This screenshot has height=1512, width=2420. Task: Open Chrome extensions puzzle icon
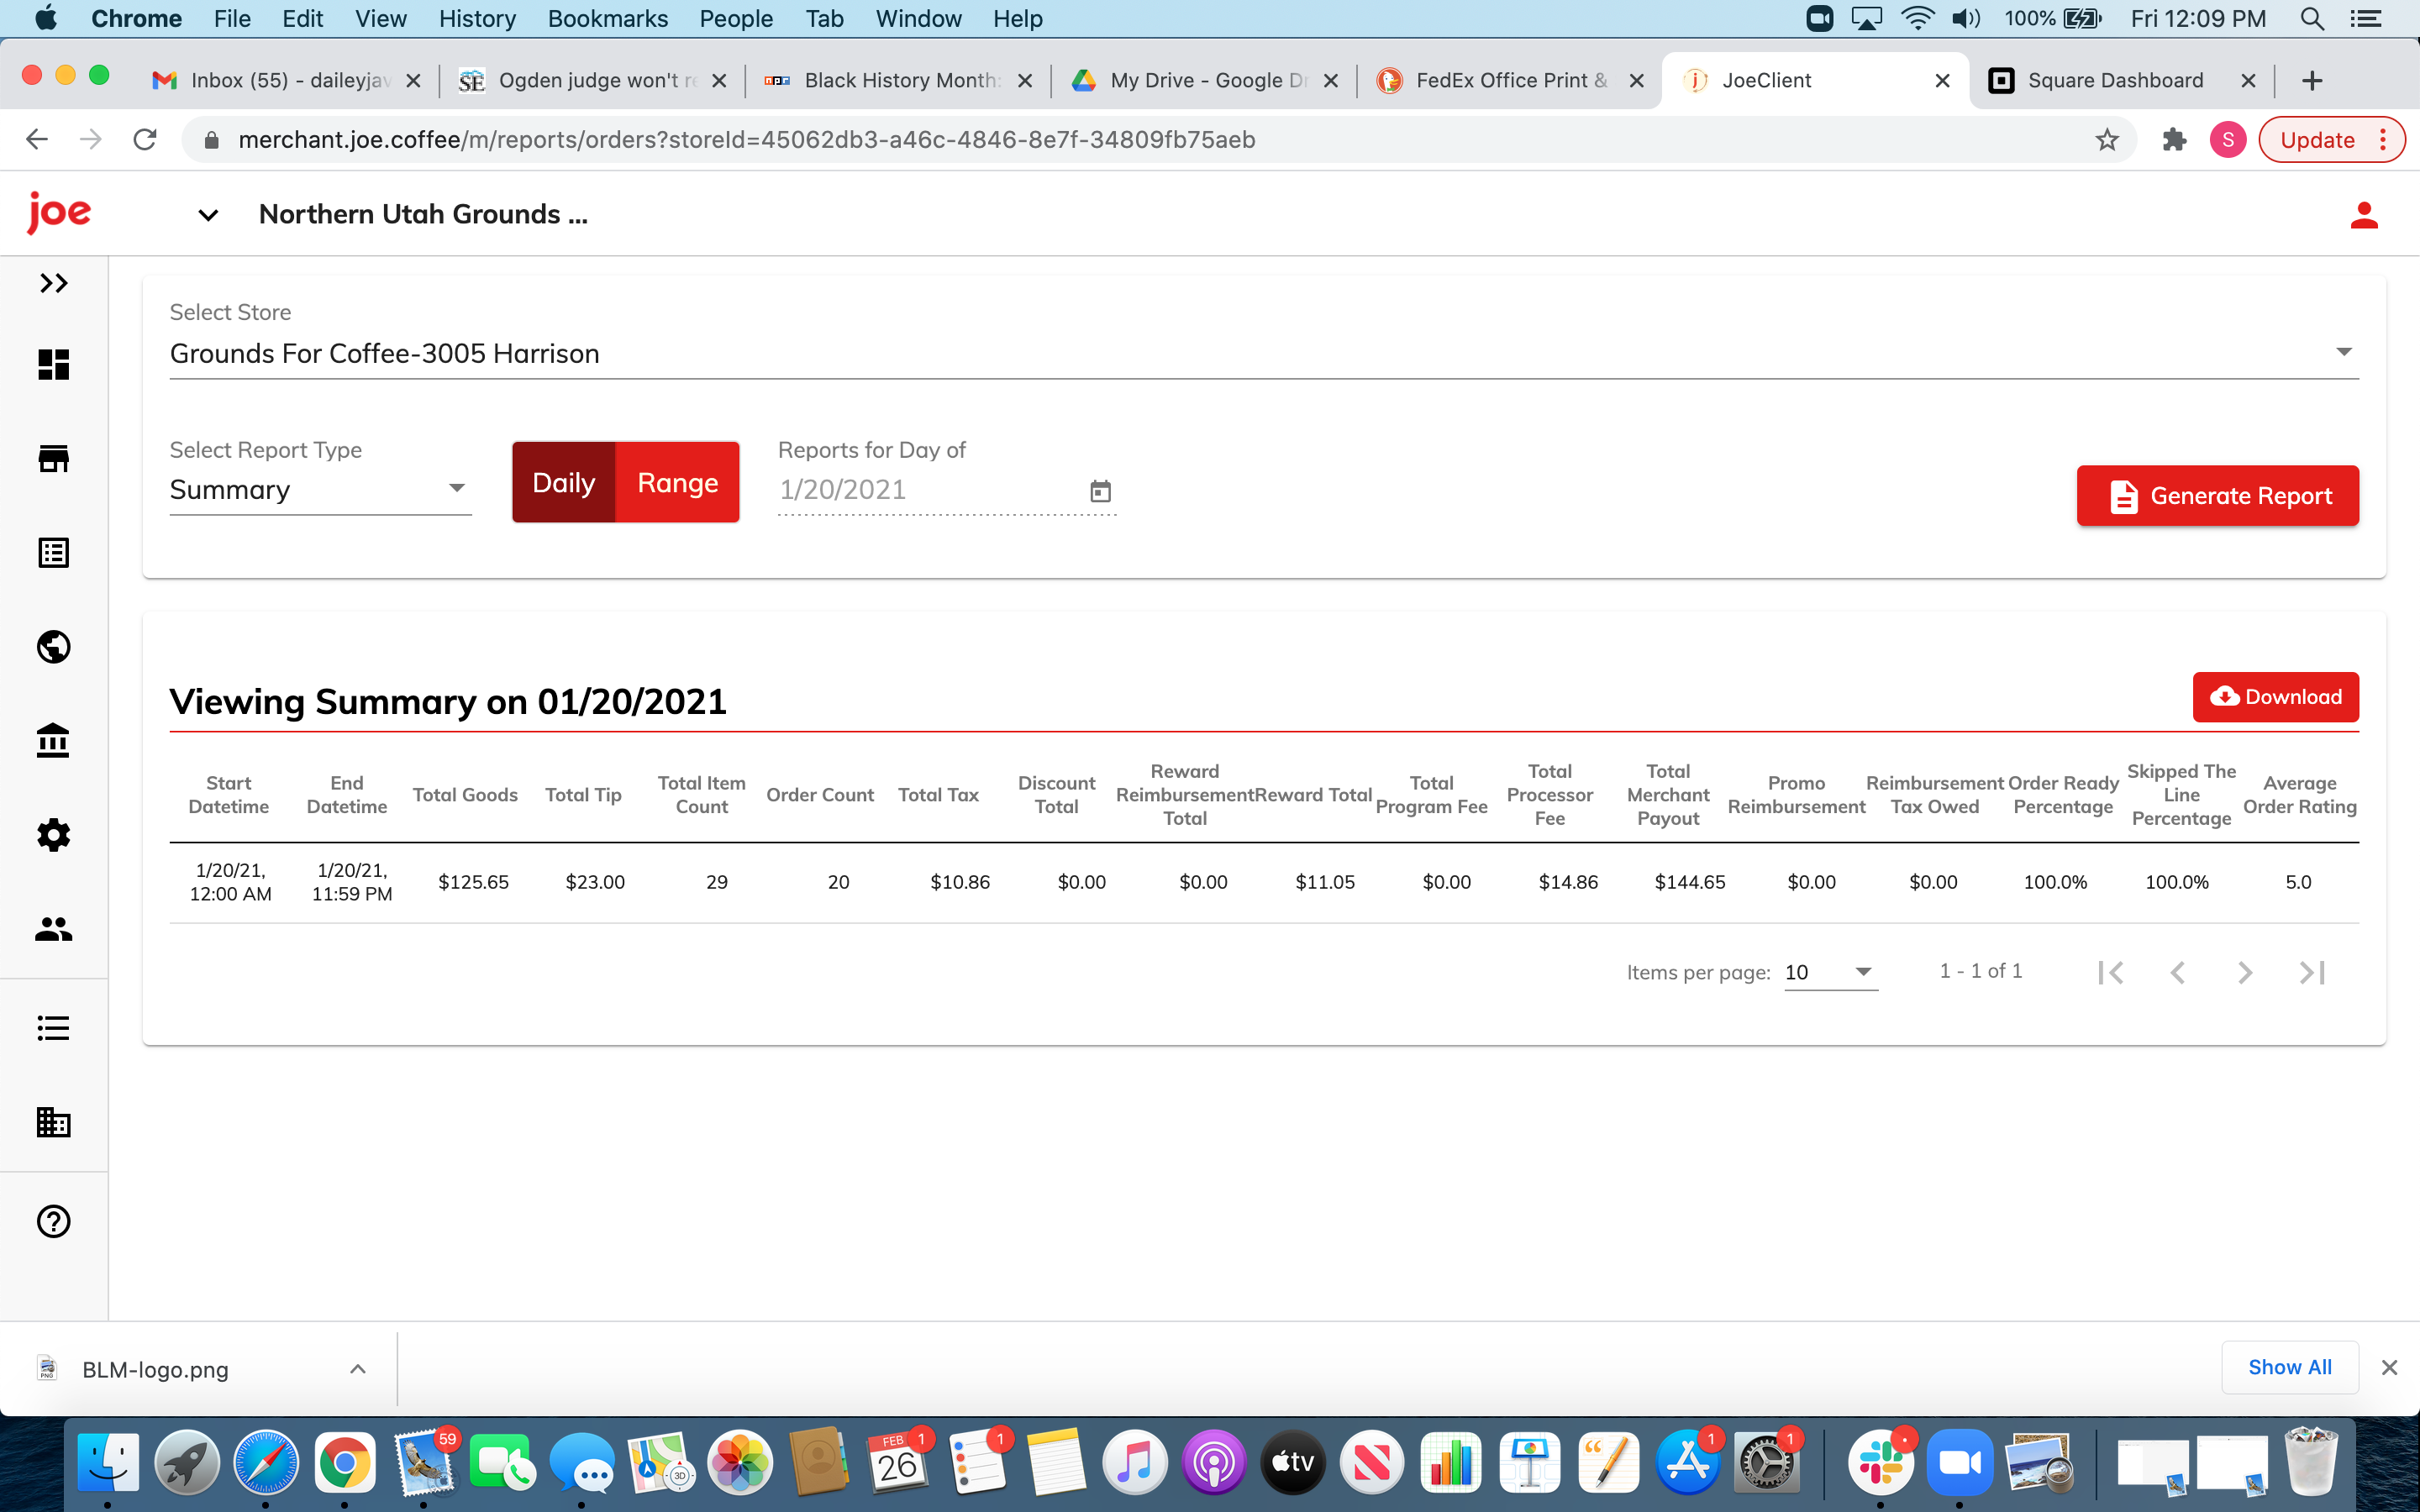pyautogui.click(x=2173, y=140)
